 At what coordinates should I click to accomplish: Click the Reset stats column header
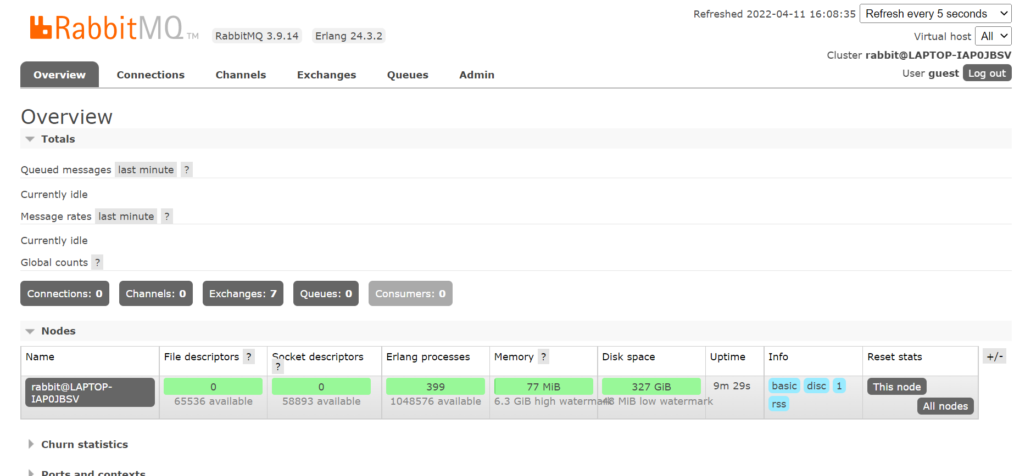pyautogui.click(x=895, y=357)
